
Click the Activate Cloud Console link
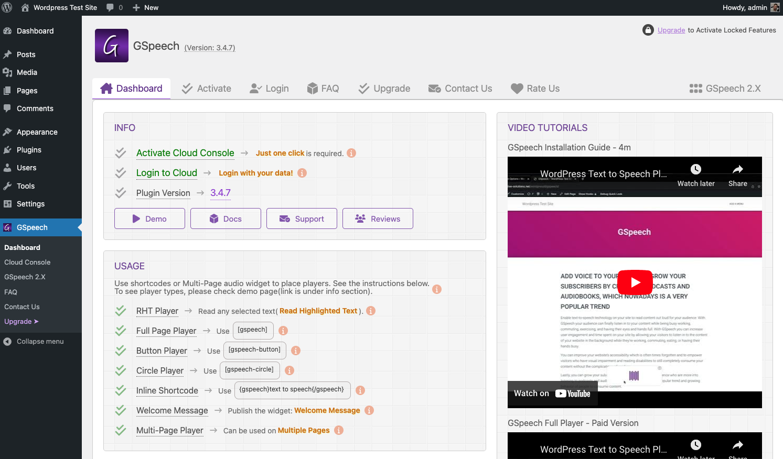(x=185, y=153)
